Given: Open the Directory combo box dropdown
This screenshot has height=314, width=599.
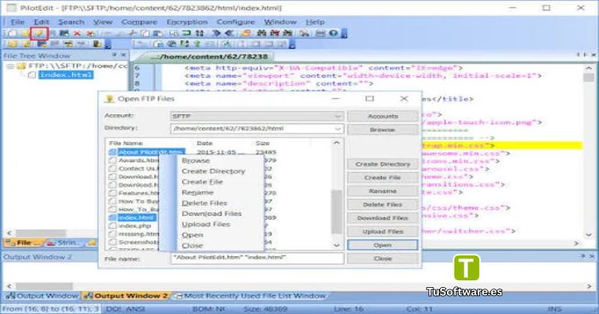Looking at the screenshot, I should (338, 129).
